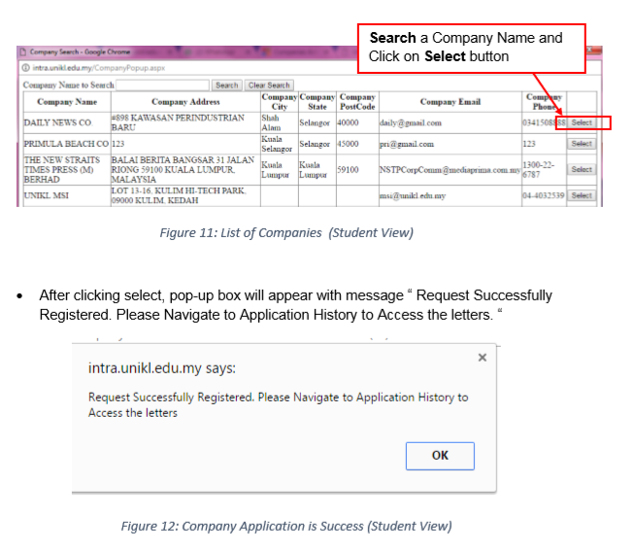
Task: Focus the Company Name to Search input field
Action: coord(162,85)
